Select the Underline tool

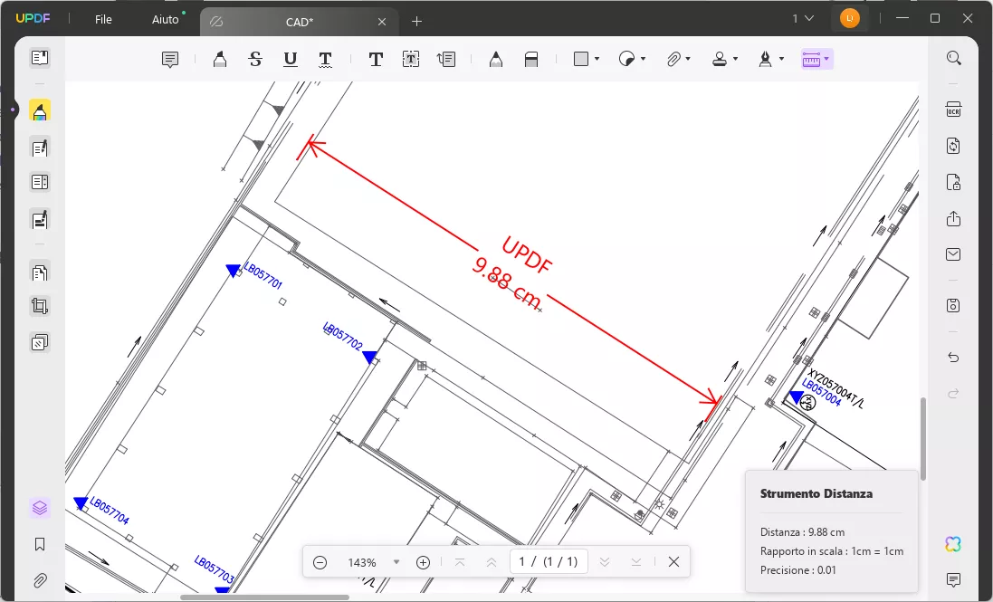coord(290,60)
